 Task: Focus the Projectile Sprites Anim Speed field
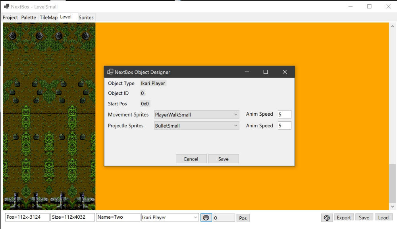tap(285, 125)
